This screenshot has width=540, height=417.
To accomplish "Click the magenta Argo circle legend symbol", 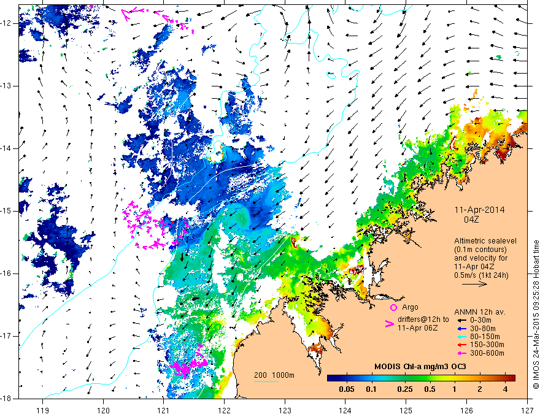I will coord(393,307).
